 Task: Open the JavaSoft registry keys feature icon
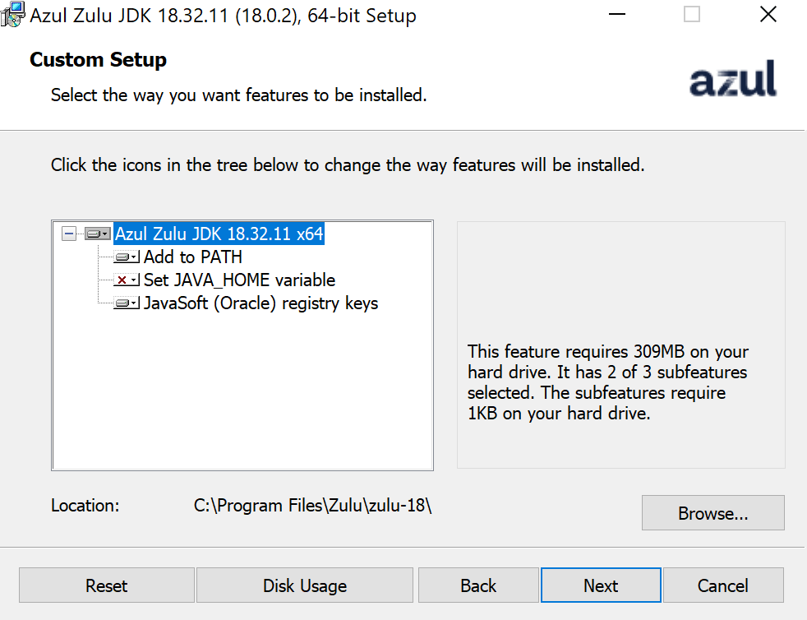(127, 303)
